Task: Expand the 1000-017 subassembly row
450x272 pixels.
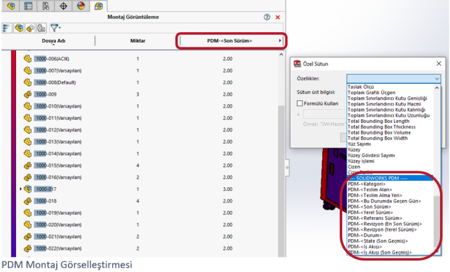Action: pos(21,189)
